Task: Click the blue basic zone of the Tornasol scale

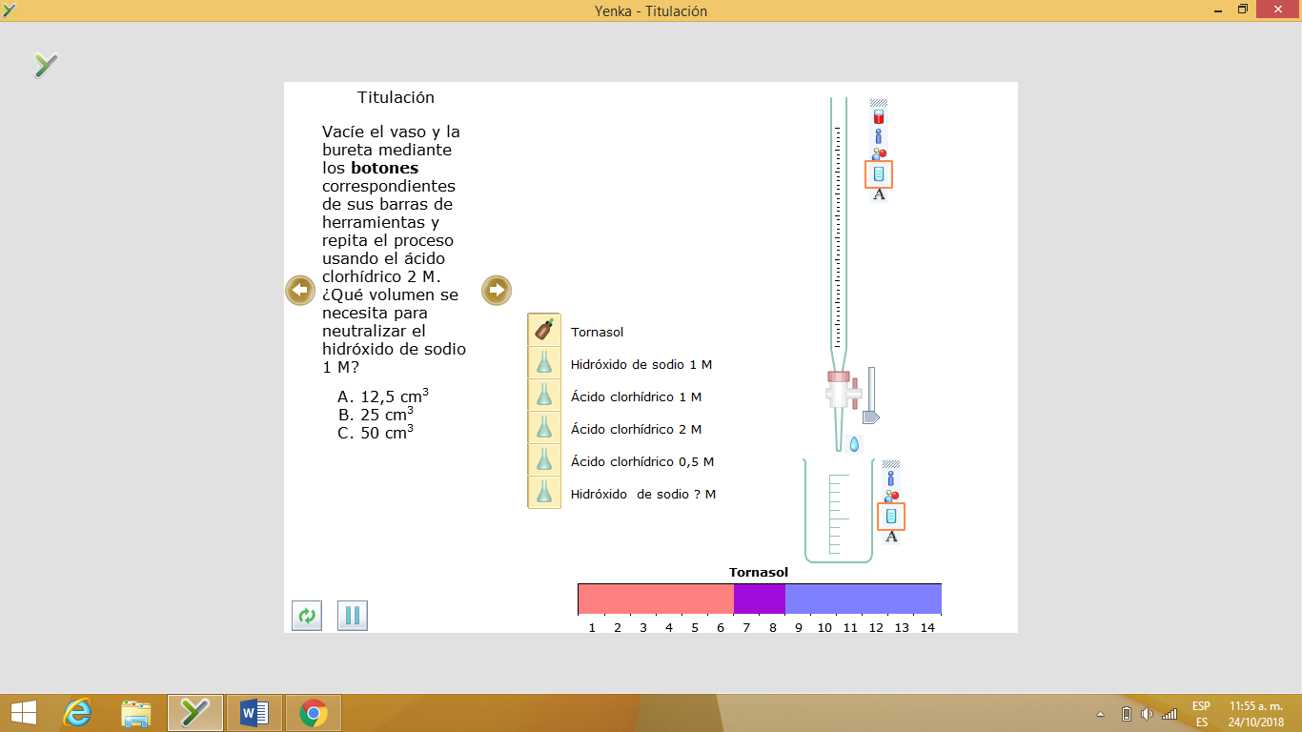Action: pos(864,600)
